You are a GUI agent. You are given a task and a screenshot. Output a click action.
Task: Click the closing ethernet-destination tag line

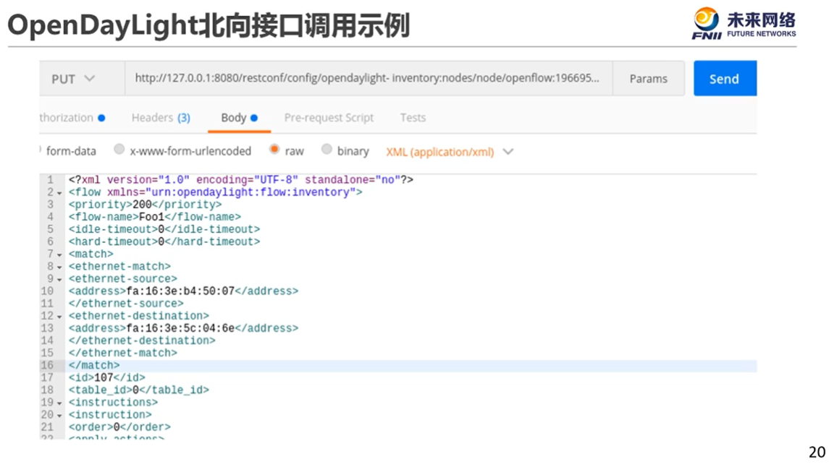point(142,340)
